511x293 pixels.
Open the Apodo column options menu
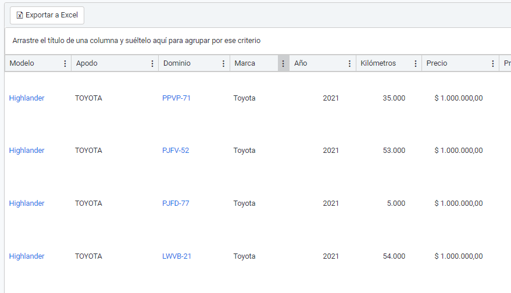tap(152, 64)
